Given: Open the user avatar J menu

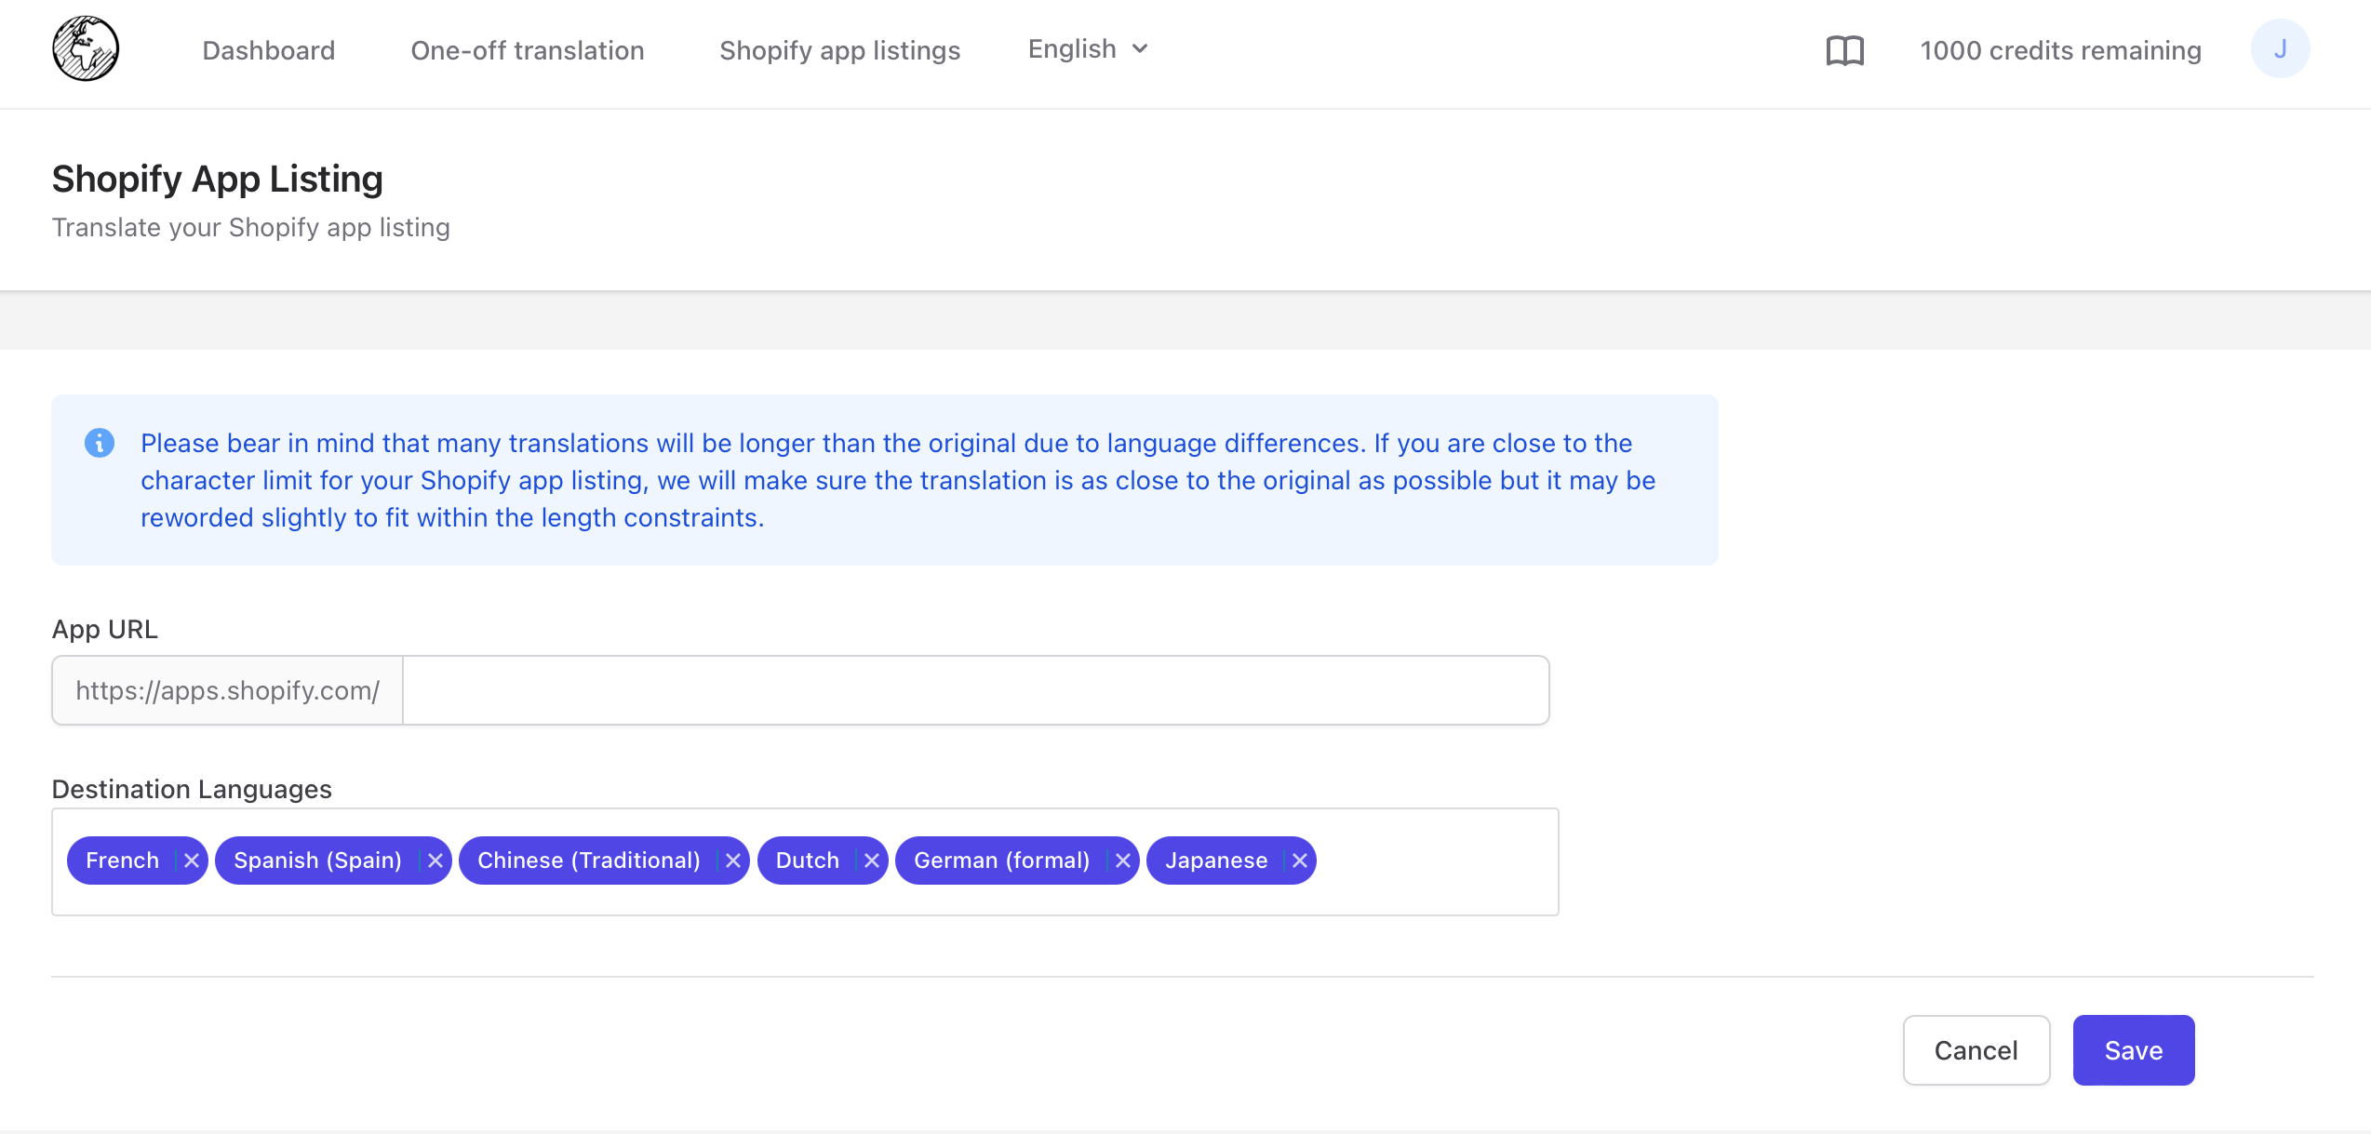Looking at the screenshot, I should [x=2280, y=49].
